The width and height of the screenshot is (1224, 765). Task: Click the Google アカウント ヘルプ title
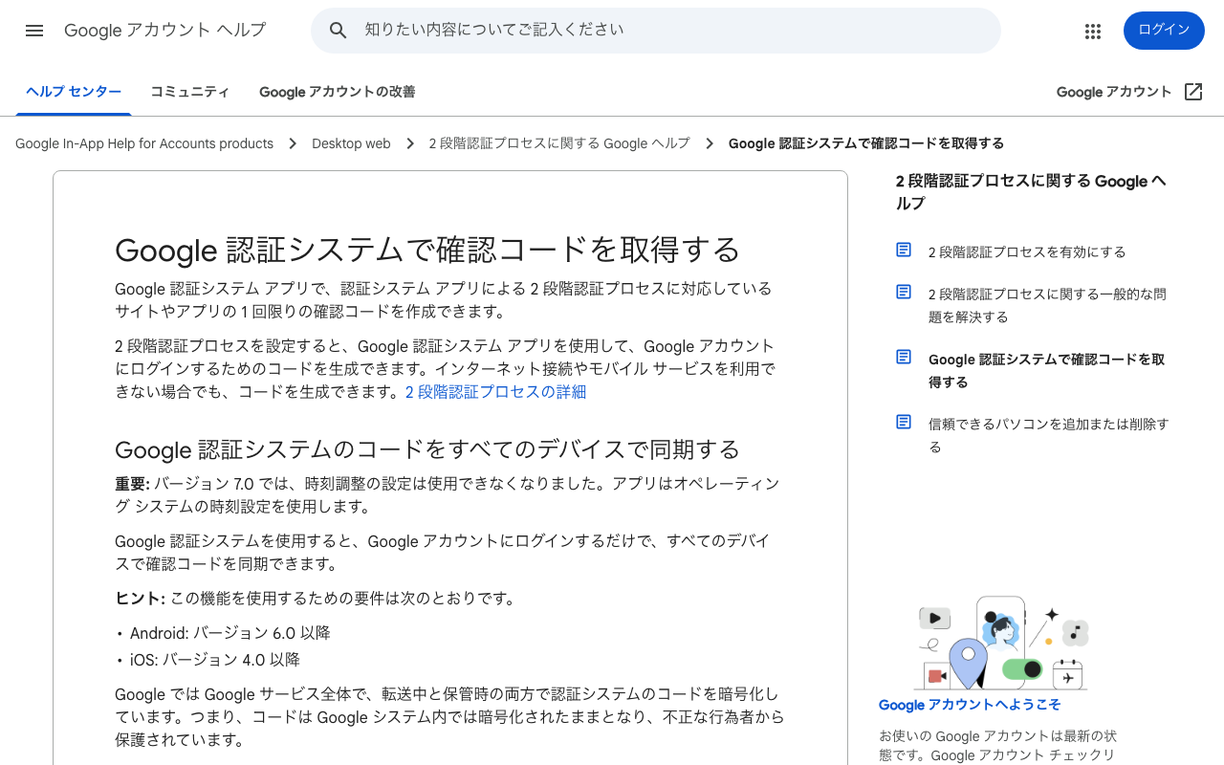point(165,31)
